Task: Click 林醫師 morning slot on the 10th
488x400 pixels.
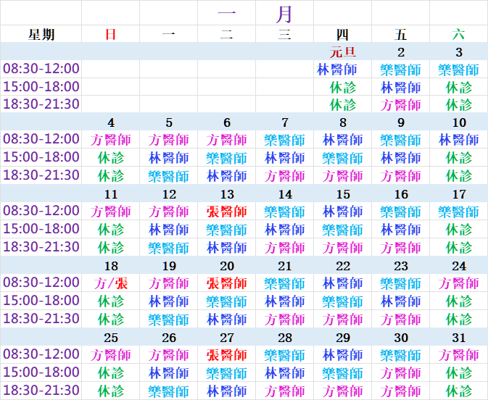Action: [458, 139]
